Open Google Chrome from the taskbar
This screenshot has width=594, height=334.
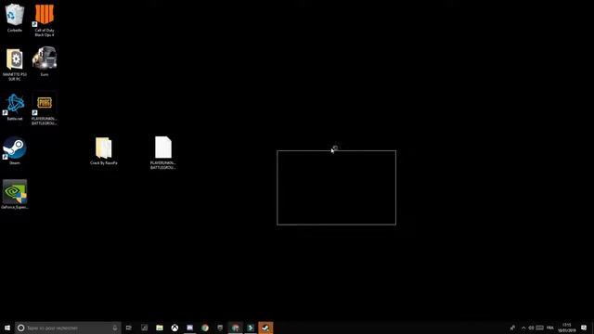coord(205,328)
